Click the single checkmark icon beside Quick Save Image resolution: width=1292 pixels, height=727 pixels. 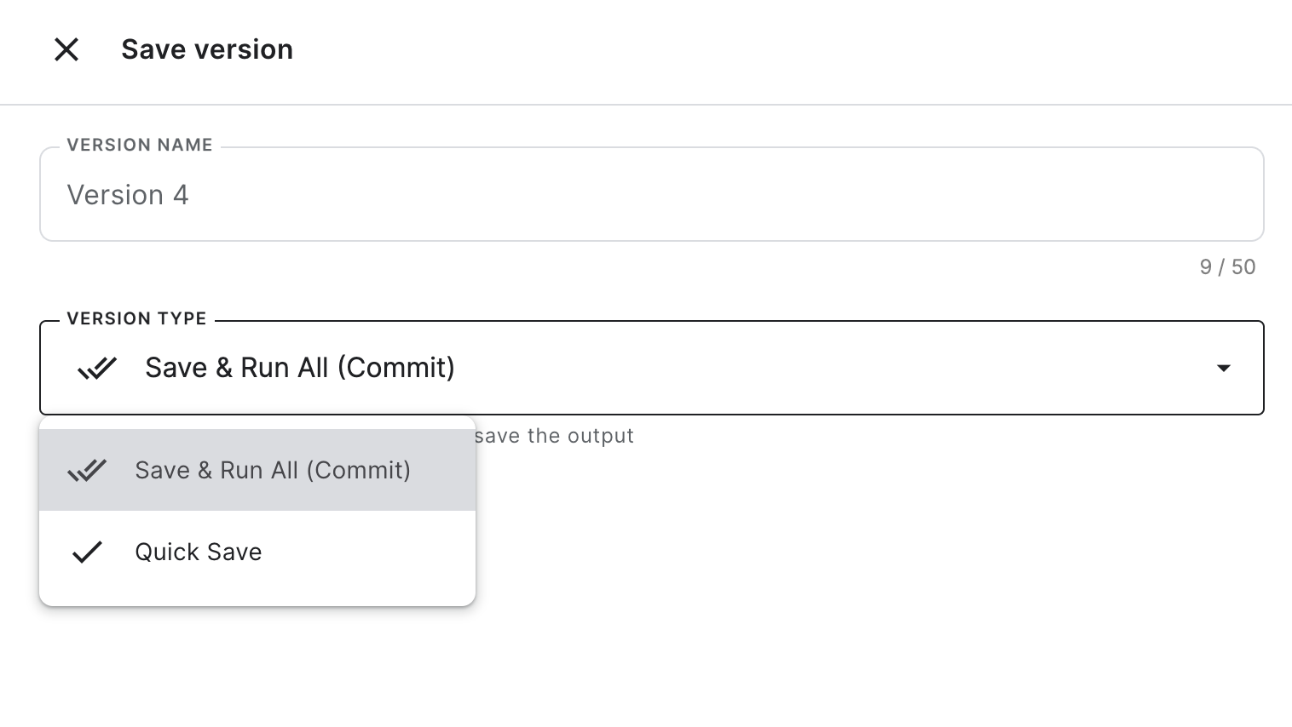click(x=87, y=552)
